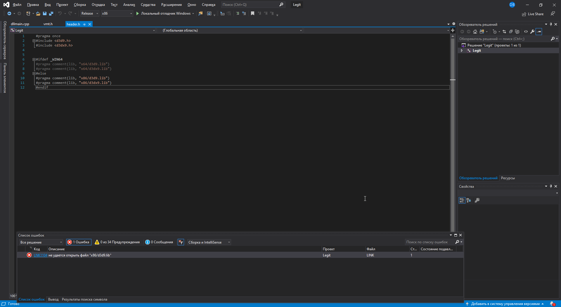Image resolution: width=561 pixels, height=307 pixels.
Task: Open the LNK1104 error code link
Action: 40,255
